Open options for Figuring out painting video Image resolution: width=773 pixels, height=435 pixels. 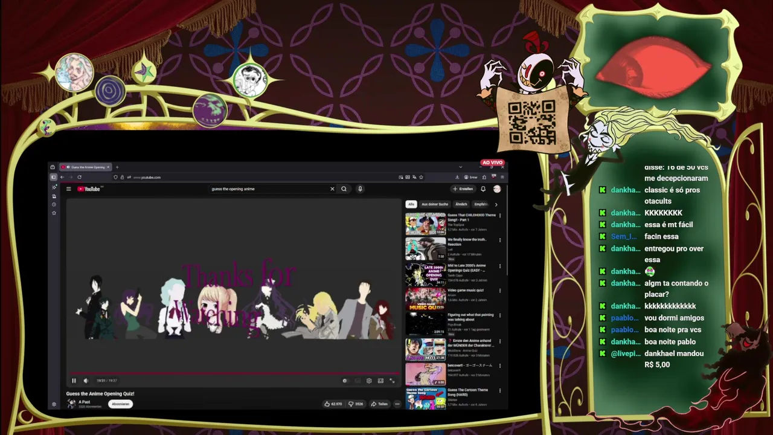point(499,315)
